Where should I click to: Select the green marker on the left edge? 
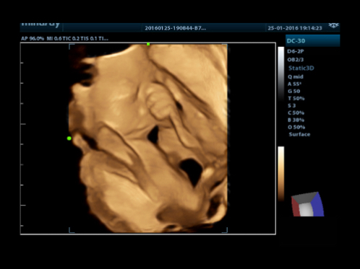[69, 138]
